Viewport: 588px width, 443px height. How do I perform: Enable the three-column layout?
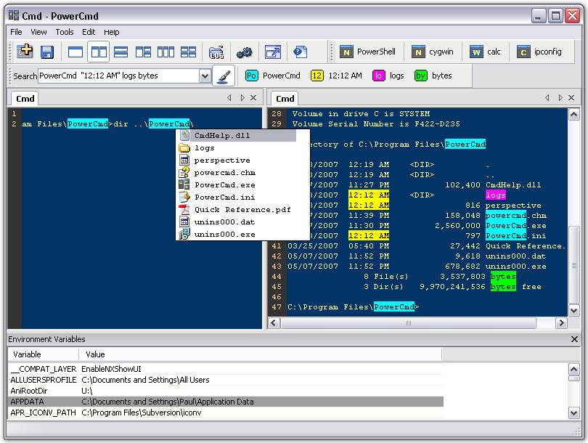(x=167, y=52)
